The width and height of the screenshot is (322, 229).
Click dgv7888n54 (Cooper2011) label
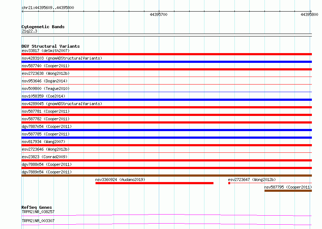(x=47, y=164)
